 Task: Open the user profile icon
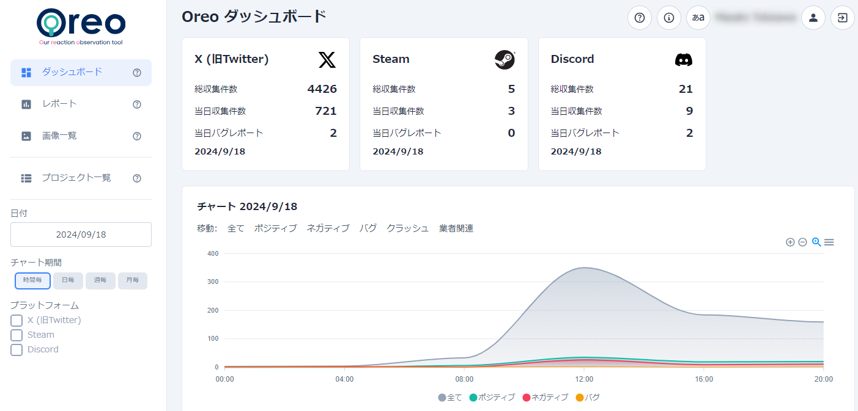click(813, 18)
